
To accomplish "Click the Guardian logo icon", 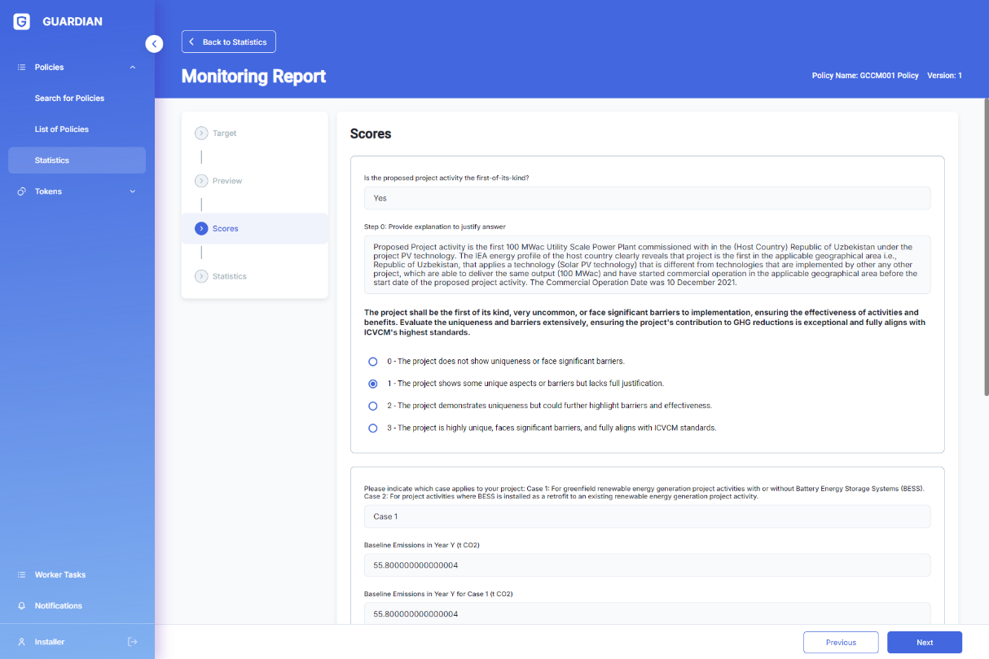I will [x=22, y=22].
